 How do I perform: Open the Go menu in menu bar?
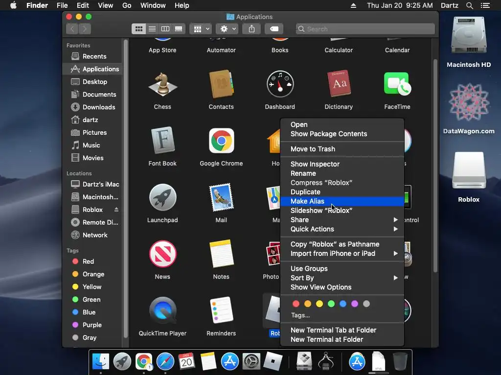click(x=127, y=5)
